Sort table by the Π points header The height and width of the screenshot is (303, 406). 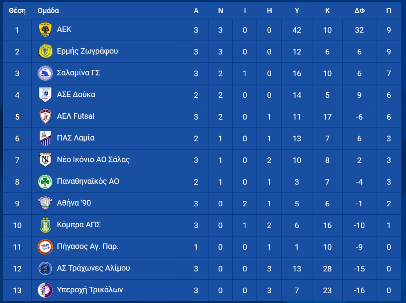[x=389, y=11]
